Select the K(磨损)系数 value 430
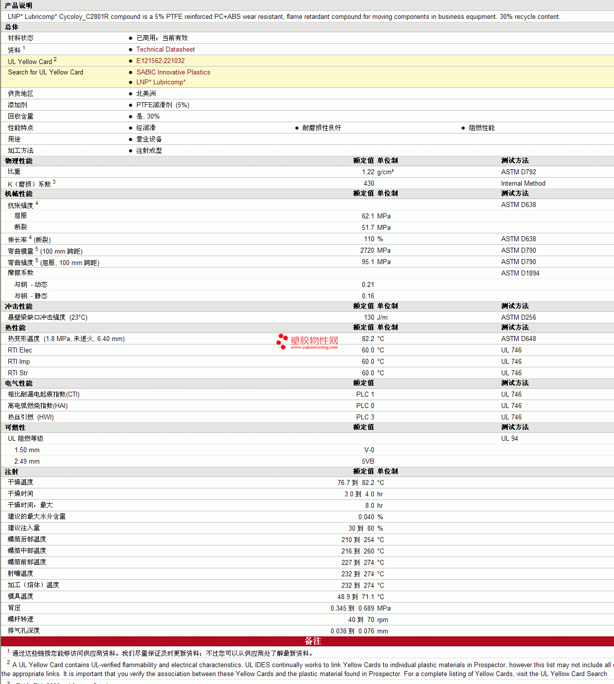The width and height of the screenshot is (614, 684). [x=369, y=184]
